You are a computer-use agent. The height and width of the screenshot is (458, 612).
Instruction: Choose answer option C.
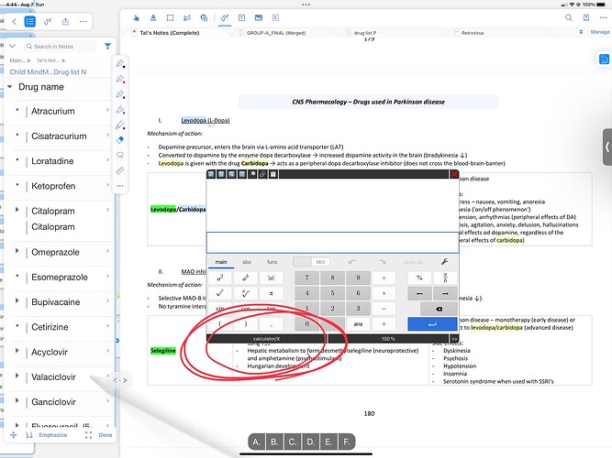(x=293, y=442)
